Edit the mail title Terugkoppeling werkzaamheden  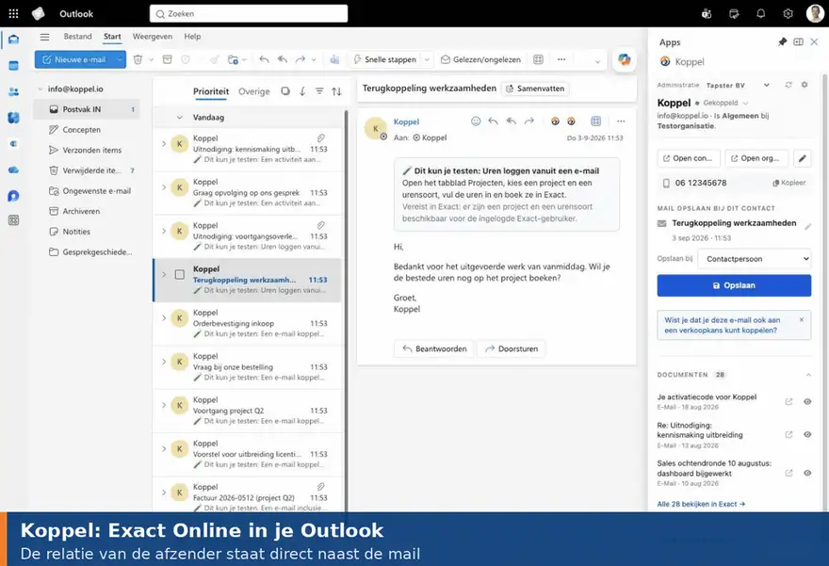(808, 227)
